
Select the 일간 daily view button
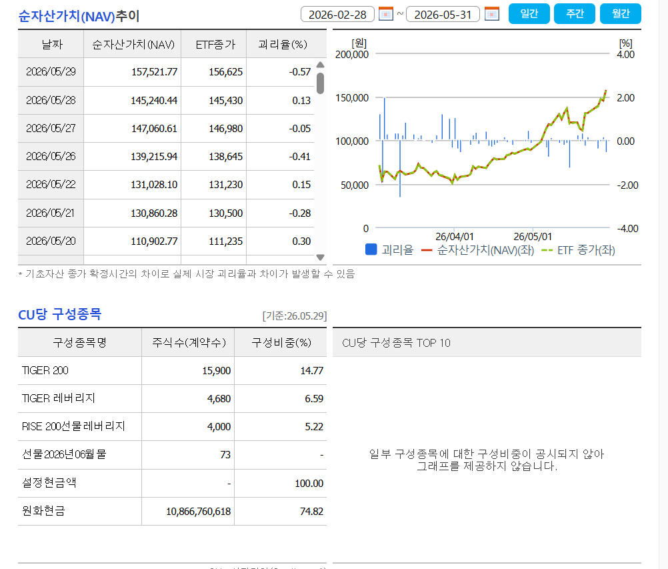coord(529,13)
